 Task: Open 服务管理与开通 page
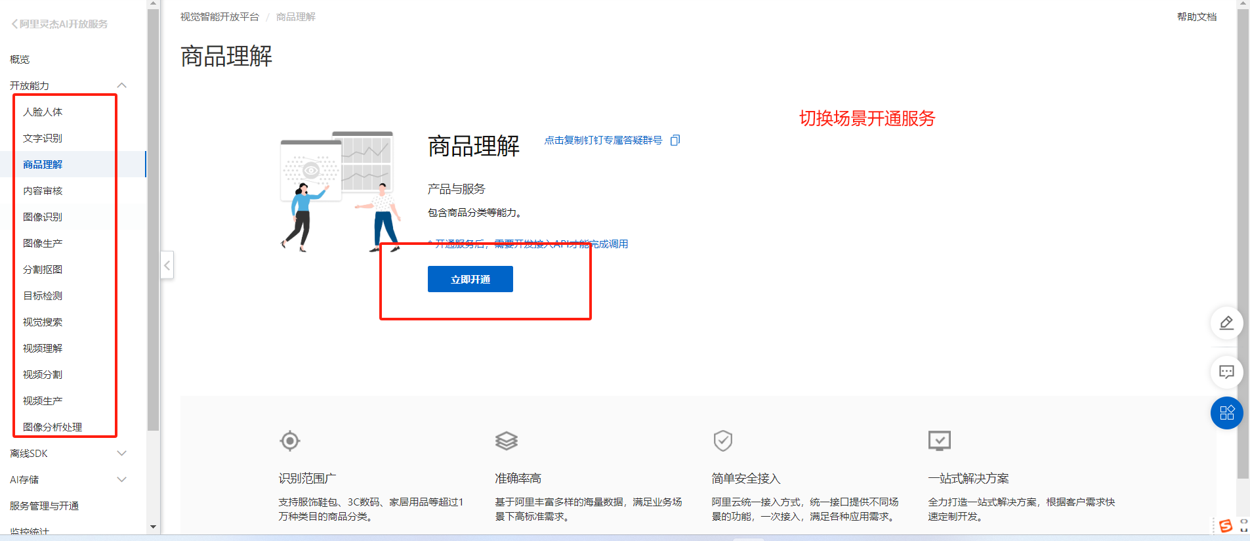44,506
